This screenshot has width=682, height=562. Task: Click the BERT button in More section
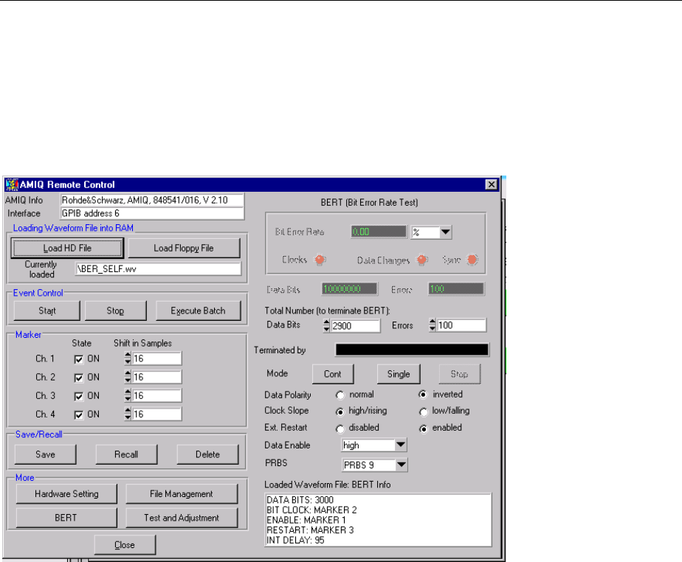click(x=66, y=518)
